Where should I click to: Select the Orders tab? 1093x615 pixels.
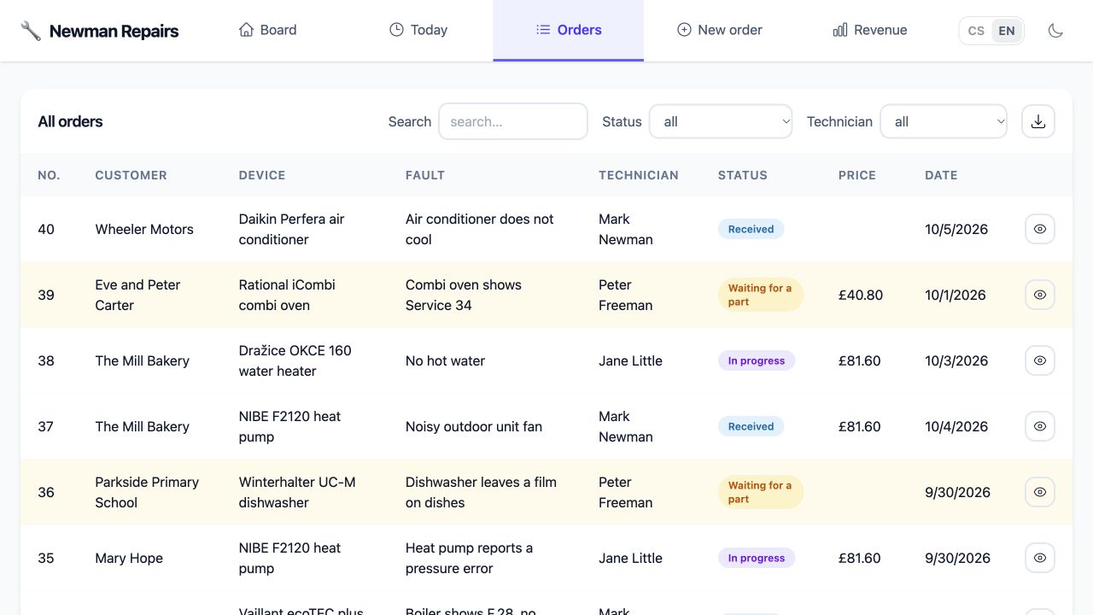coord(569,30)
